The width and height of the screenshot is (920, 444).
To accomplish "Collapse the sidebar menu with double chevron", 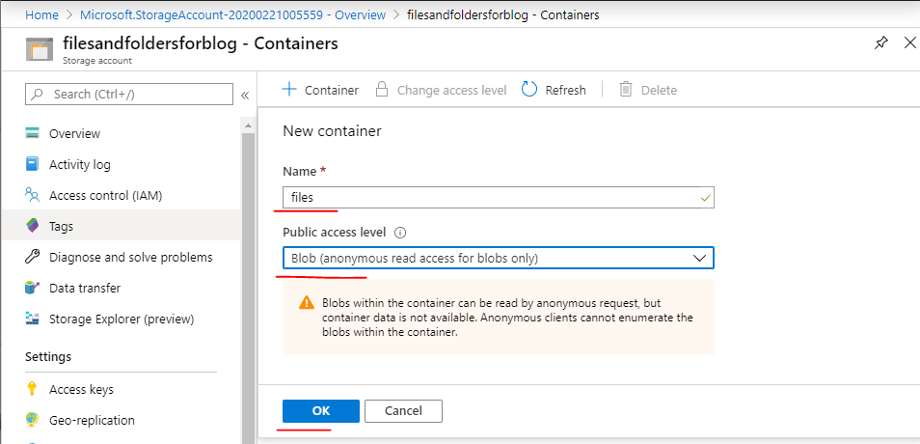I will pos(245,95).
